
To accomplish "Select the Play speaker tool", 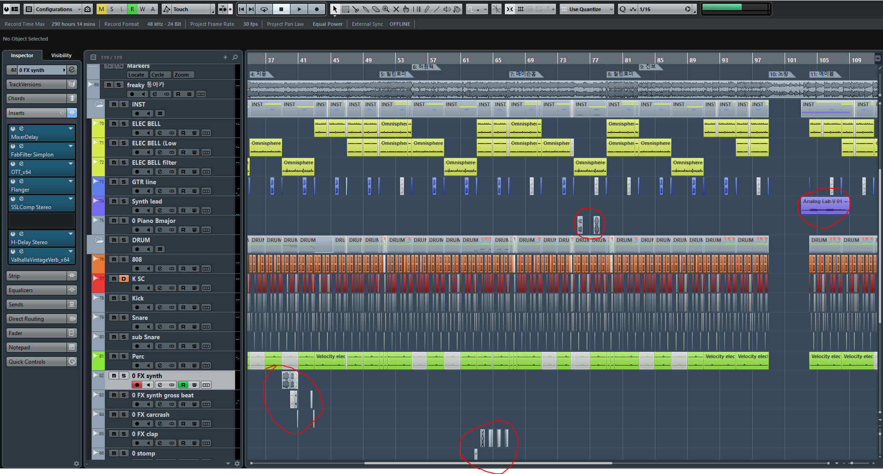I will click(x=447, y=9).
